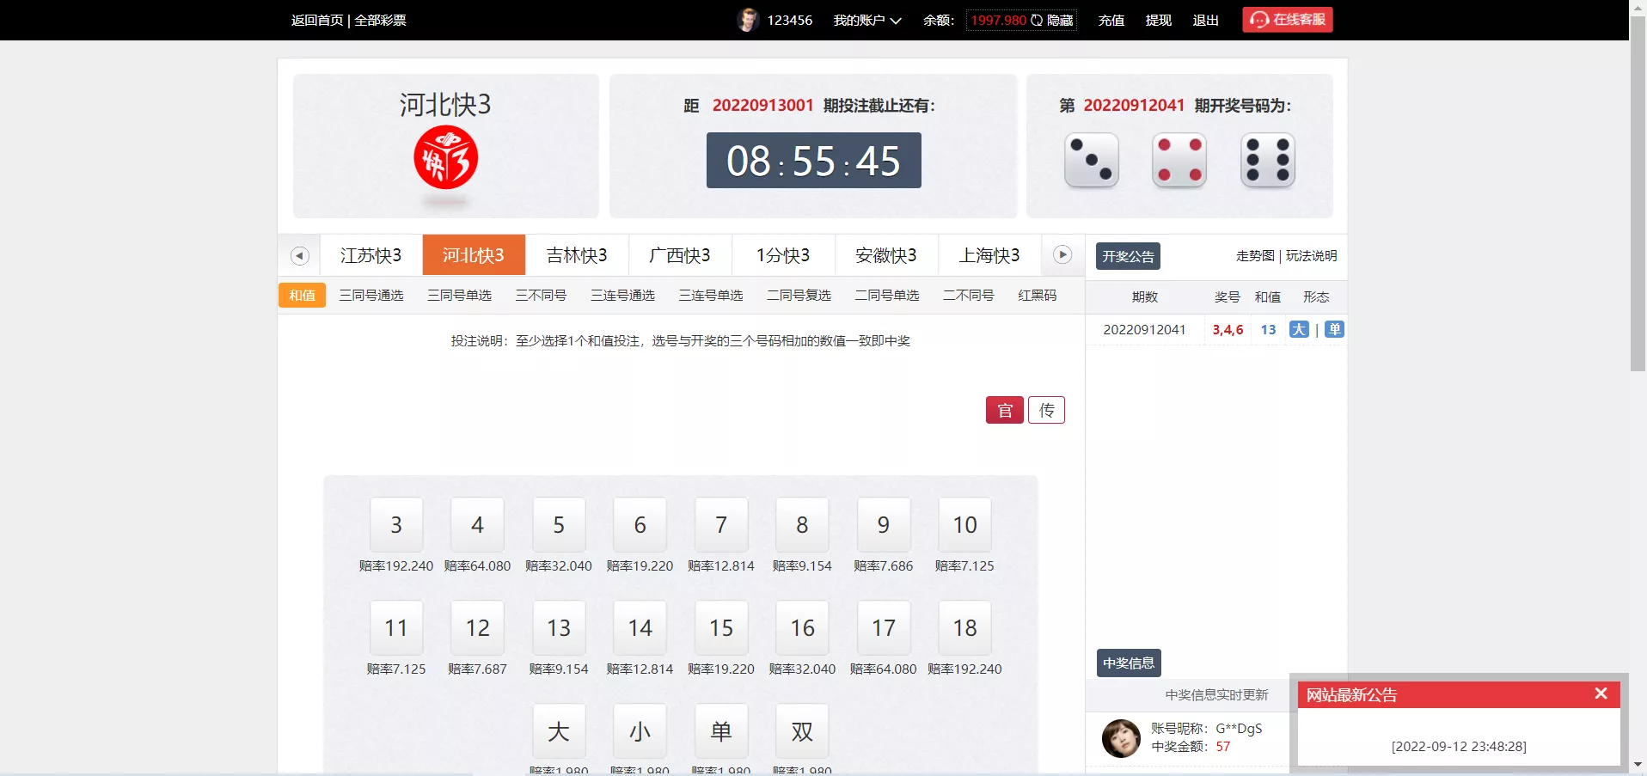The height and width of the screenshot is (776, 1647).
Task: Switch to 官 official betting mode
Action: [1004, 410]
